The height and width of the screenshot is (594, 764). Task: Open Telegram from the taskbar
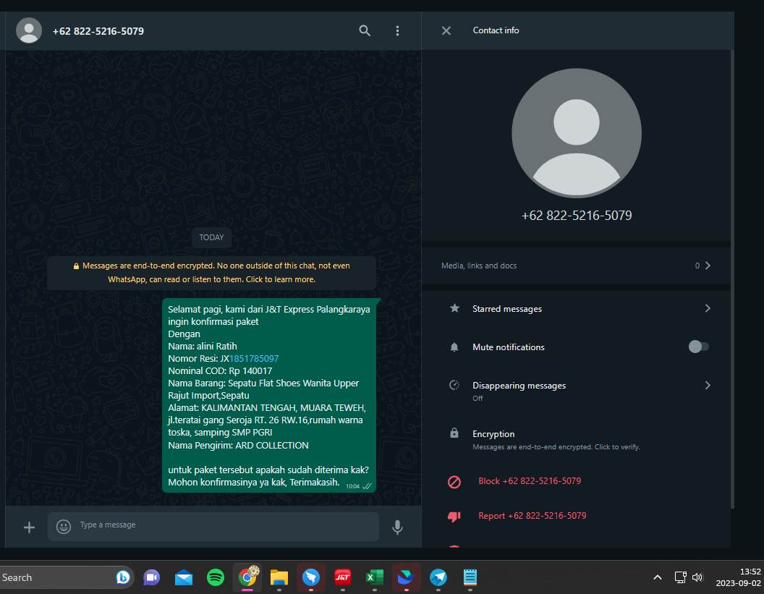point(438,577)
